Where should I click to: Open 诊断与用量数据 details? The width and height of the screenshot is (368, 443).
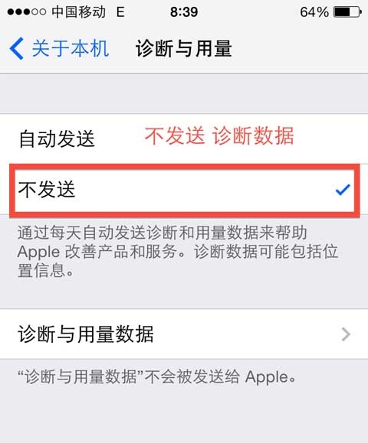(x=184, y=334)
